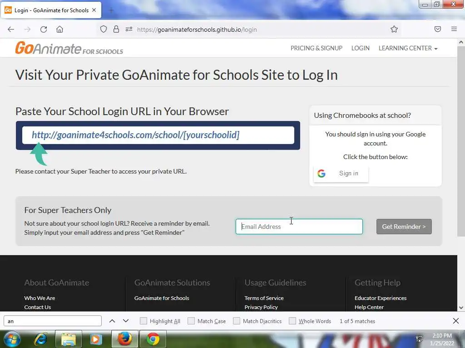Open a new tab with the plus button
Image resolution: width=465 pixels, height=348 pixels.
tap(111, 10)
